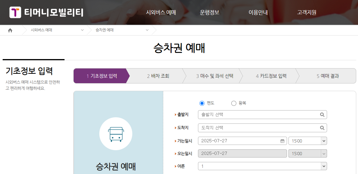Click the home icon in the breadcrumb
The width and height of the screenshot is (358, 174).
click(10, 30)
